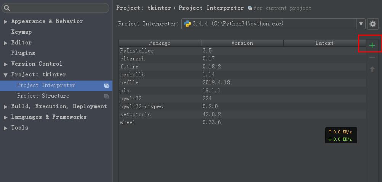Click the search magnifier icon in settings

coord(7,8)
